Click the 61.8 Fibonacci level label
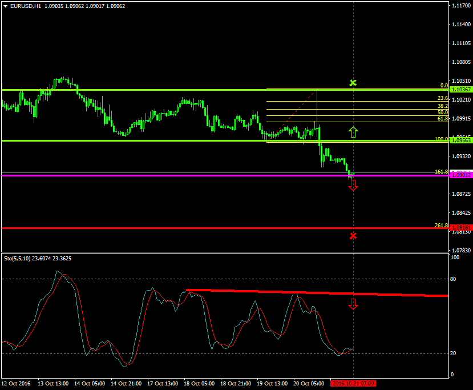This screenshot has height=390, width=473. [x=442, y=119]
